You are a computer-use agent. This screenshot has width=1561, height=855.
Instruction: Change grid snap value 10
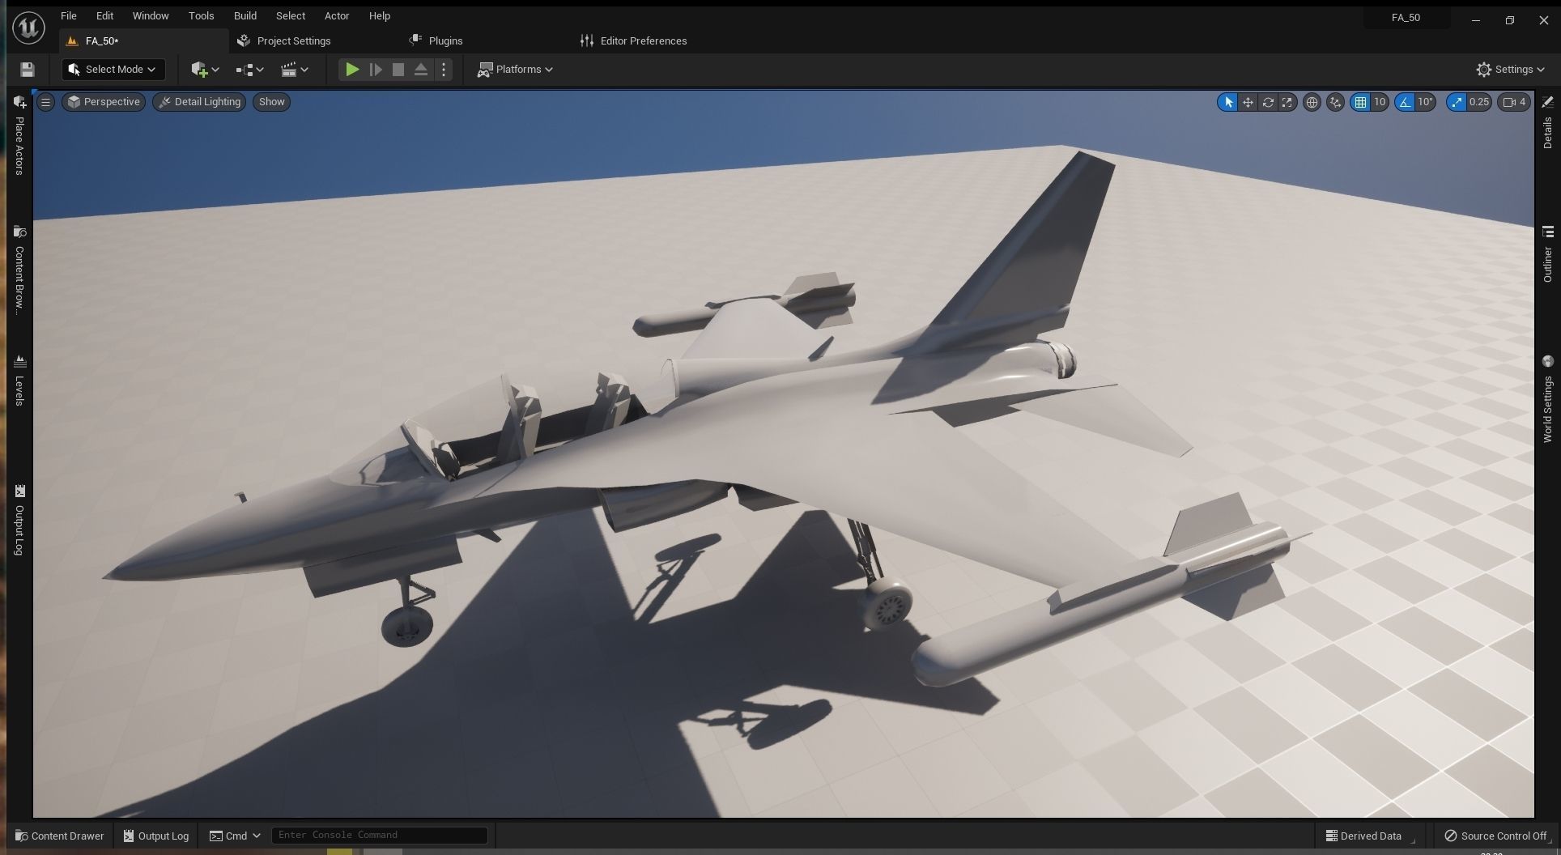(x=1380, y=102)
